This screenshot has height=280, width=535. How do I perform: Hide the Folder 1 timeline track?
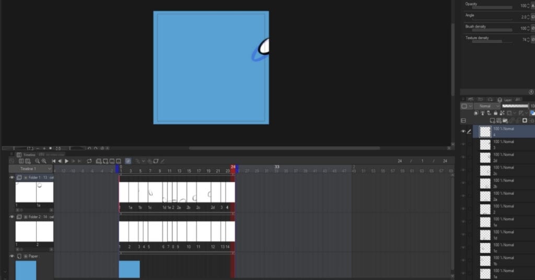point(12,177)
